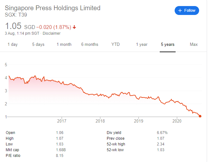Viewport: 208px width, 162px height.
Task: Click the Follow button
Action: (187, 11)
